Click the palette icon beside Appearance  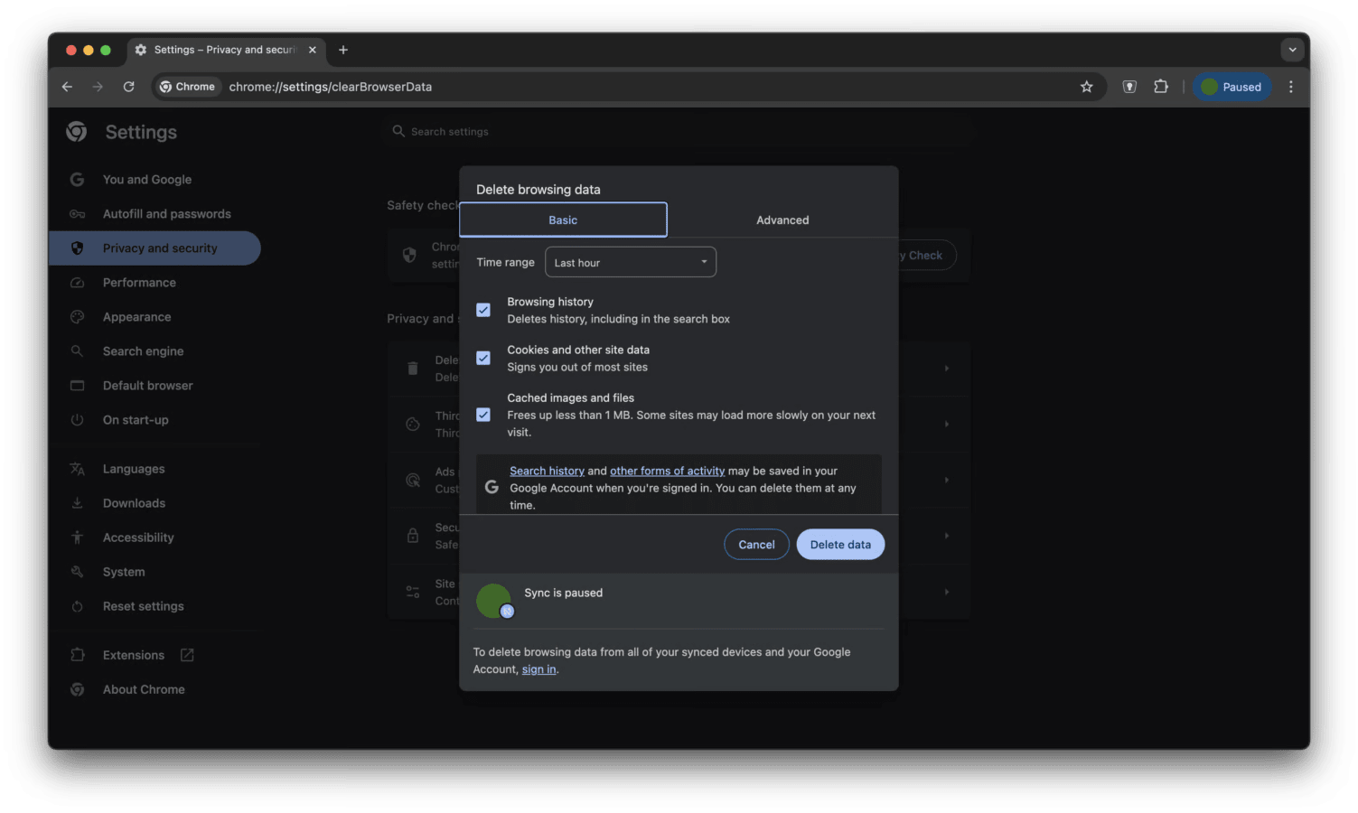[78, 317]
